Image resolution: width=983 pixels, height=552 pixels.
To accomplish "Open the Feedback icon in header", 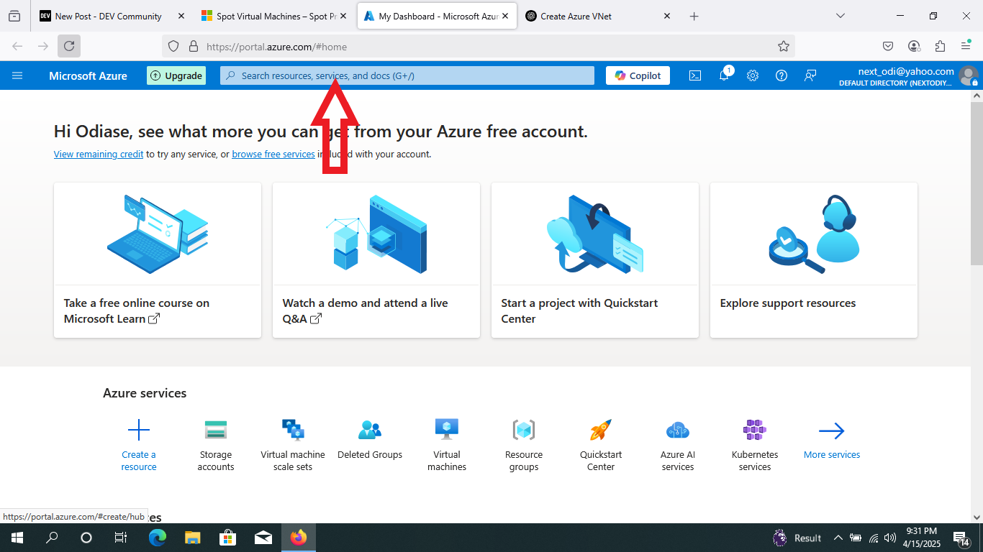I will click(x=810, y=75).
